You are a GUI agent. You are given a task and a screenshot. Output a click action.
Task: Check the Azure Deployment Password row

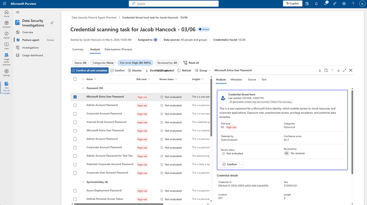point(75,191)
